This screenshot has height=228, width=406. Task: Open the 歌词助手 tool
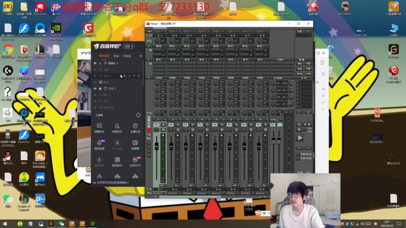coord(117,162)
